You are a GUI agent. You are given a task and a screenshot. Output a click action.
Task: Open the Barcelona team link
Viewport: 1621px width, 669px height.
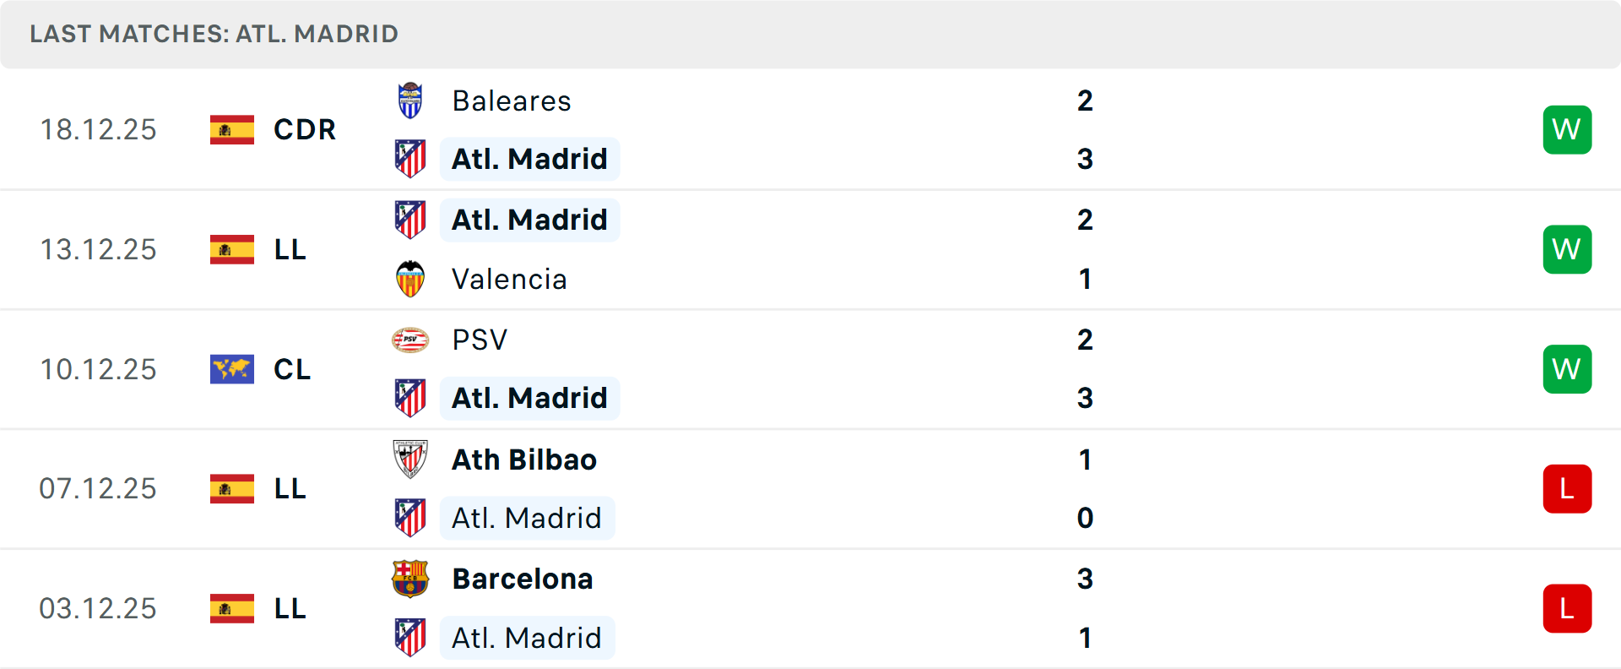(x=523, y=579)
